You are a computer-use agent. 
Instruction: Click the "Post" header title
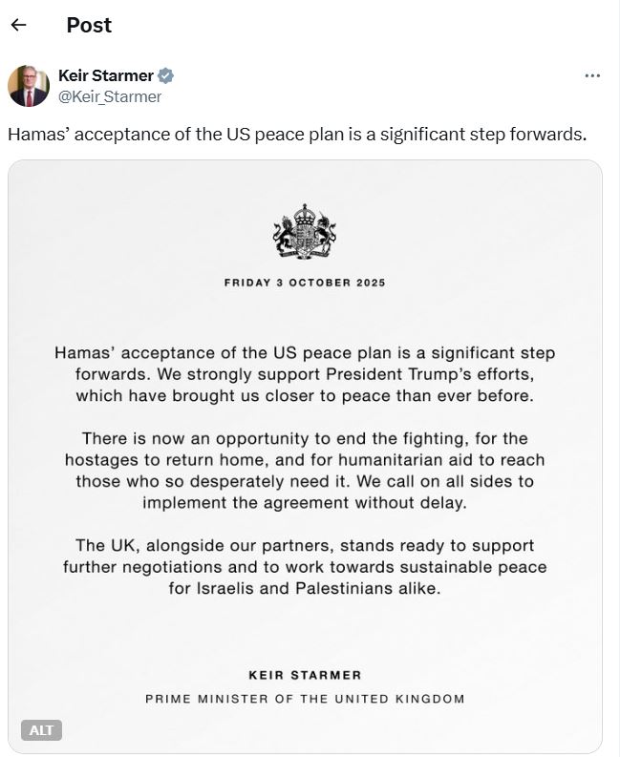click(x=89, y=26)
